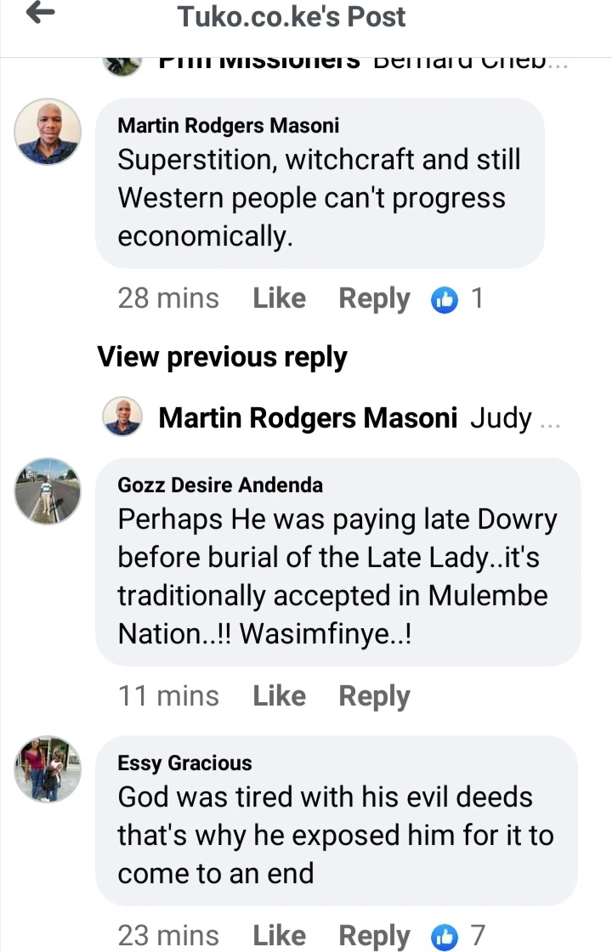Screen dimensions: 612x952
Task: Open Essy Gracious name link
Action: [184, 762]
